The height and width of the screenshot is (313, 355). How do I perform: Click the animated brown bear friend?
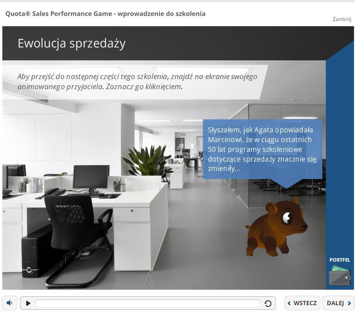point(276,227)
